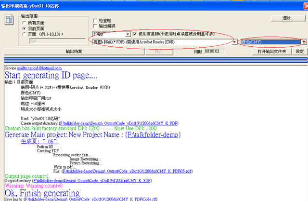
Task: Enable the 检查框 checkbox
Action: coord(95,20)
